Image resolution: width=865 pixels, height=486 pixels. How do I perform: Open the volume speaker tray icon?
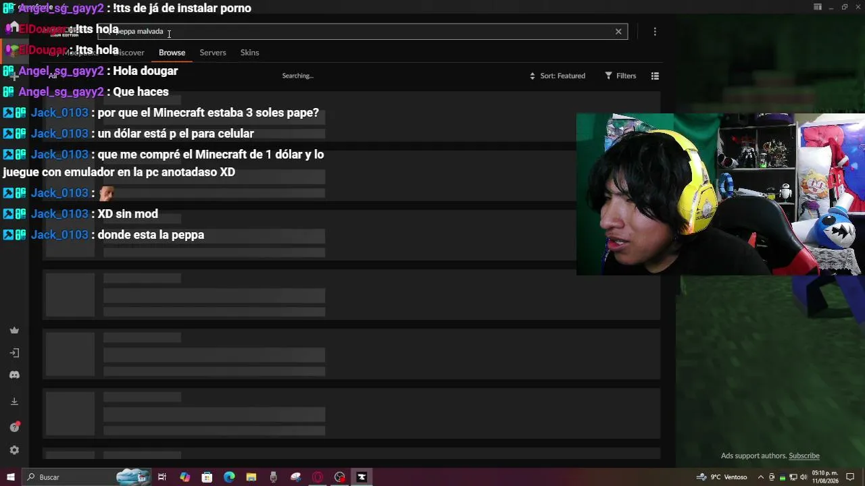click(804, 477)
